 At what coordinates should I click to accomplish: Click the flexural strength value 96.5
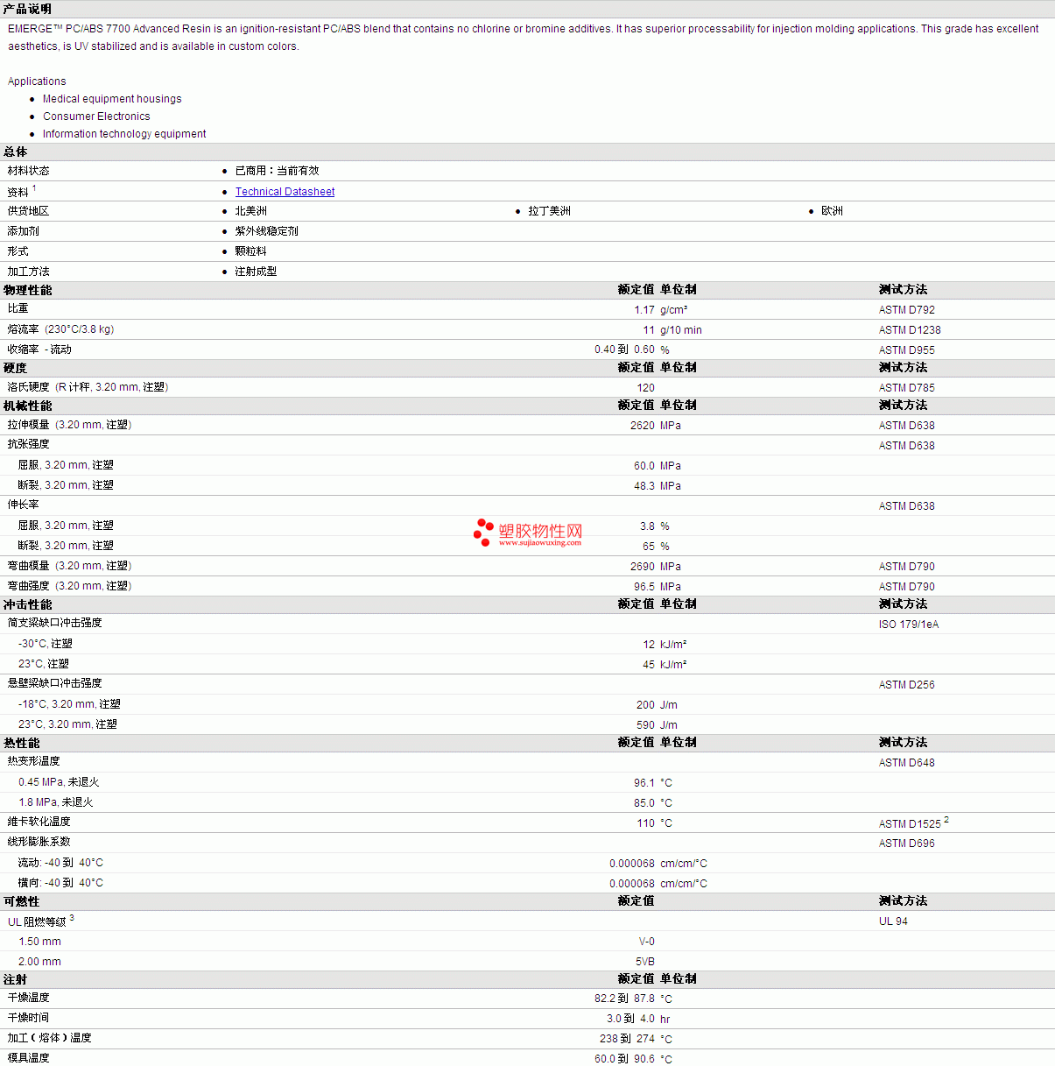[644, 587]
